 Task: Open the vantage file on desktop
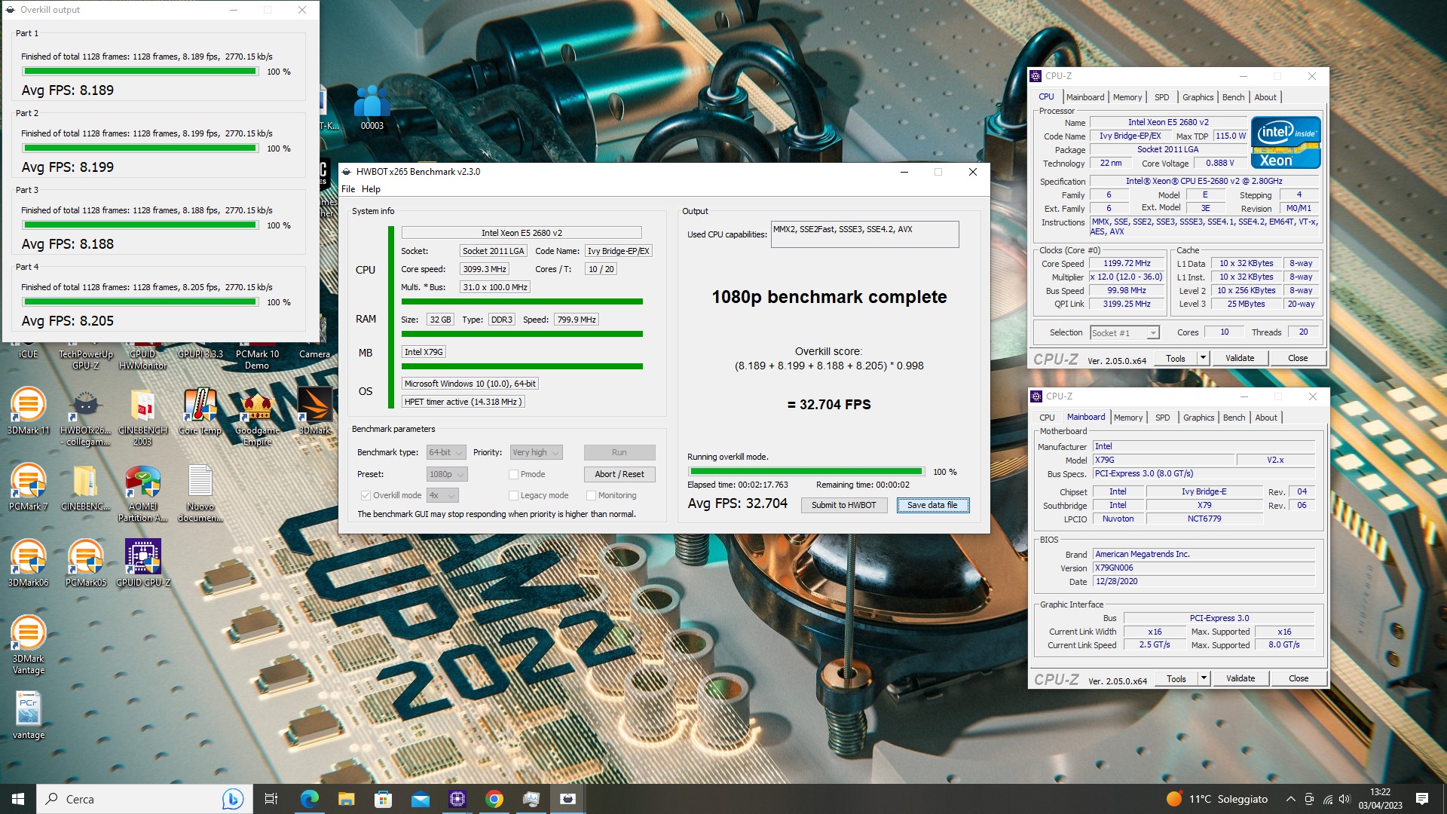click(x=29, y=716)
